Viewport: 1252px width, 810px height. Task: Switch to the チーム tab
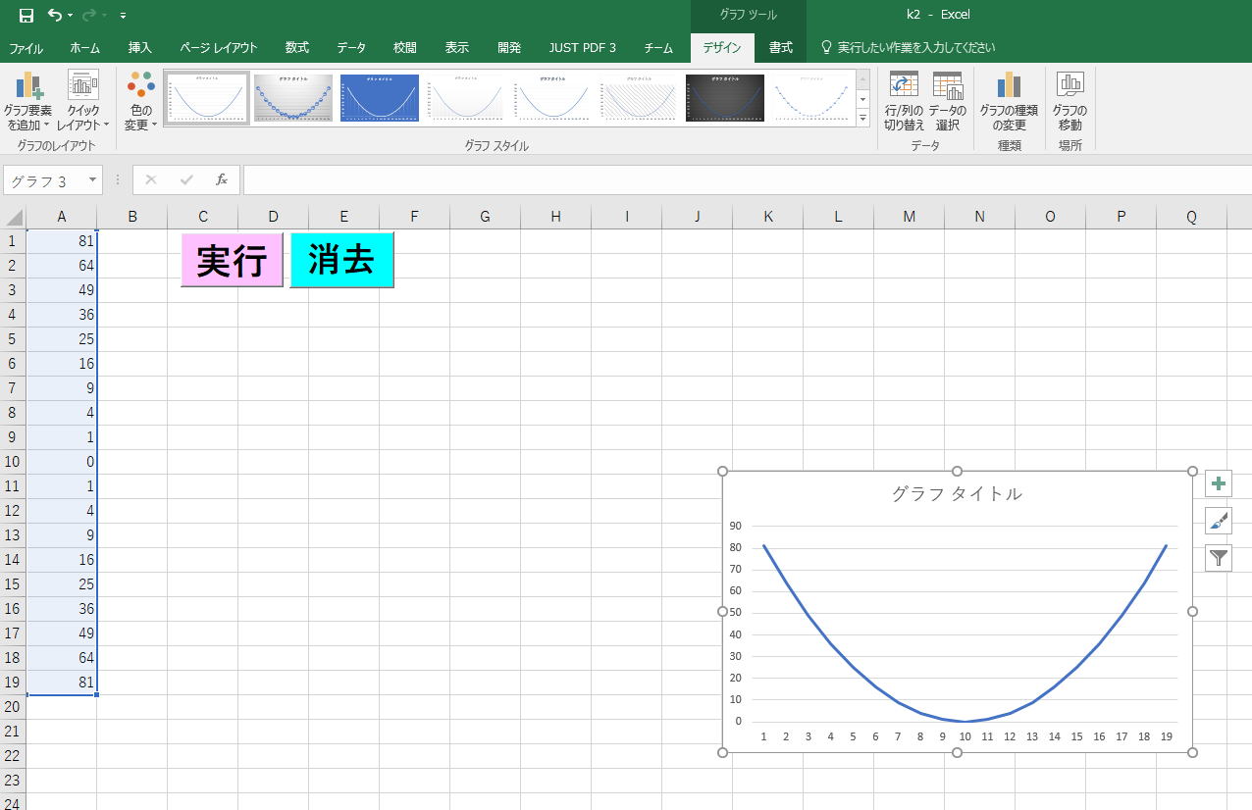tap(658, 47)
